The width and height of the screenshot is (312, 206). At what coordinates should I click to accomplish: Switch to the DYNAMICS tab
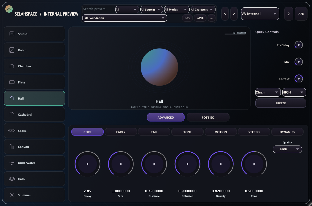click(x=287, y=132)
